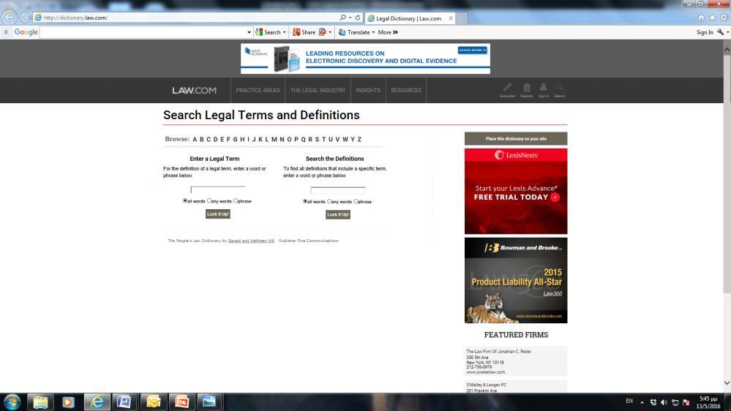The width and height of the screenshot is (731, 411).
Task: Click the scrollbar down arrow
Action: [727, 383]
